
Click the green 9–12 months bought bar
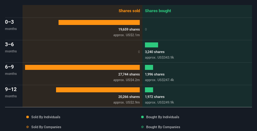[x=149, y=90]
